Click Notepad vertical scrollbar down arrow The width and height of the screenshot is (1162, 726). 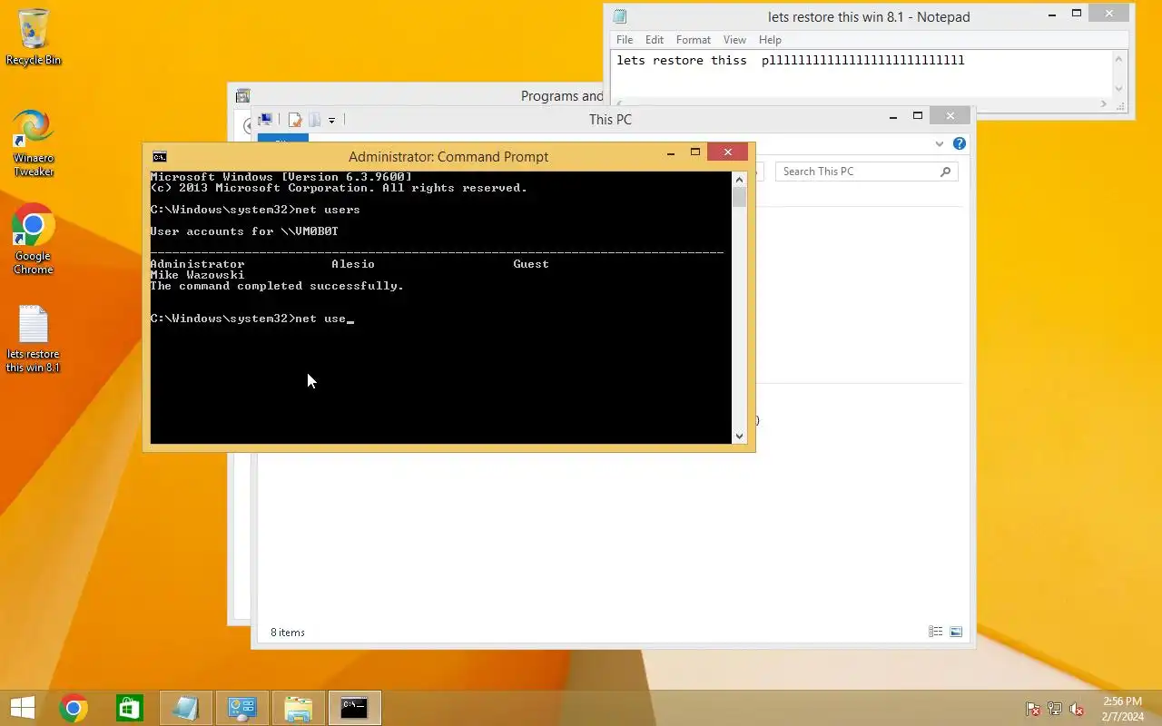[x=1119, y=88]
